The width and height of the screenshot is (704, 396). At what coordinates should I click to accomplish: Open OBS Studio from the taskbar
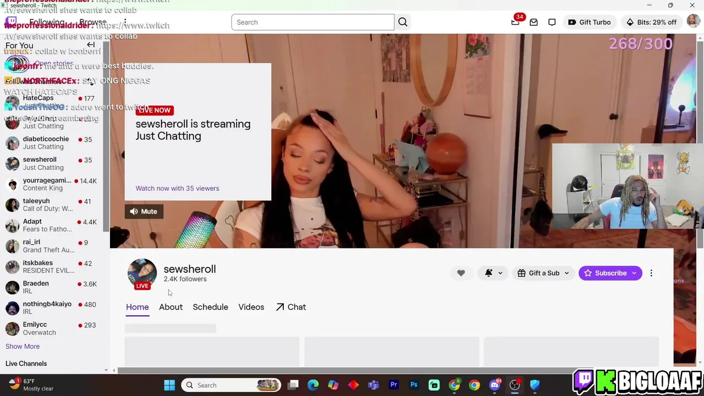515,385
